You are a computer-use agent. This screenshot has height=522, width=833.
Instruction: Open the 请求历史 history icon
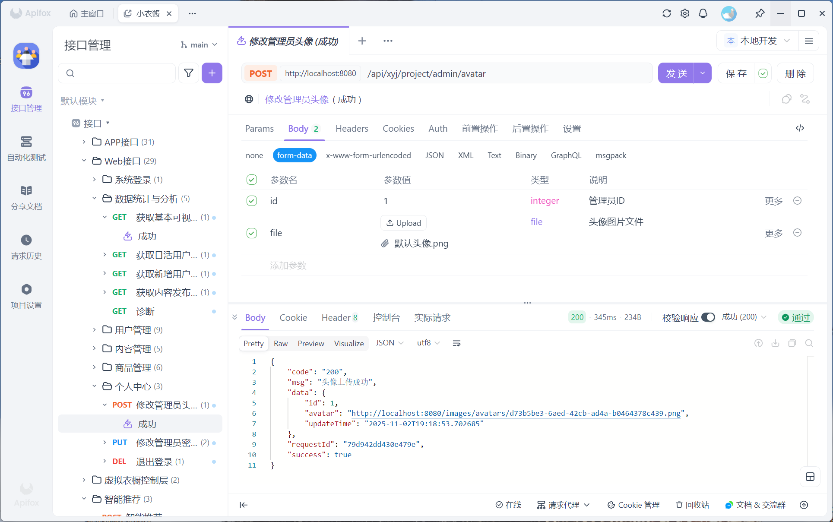coord(26,247)
